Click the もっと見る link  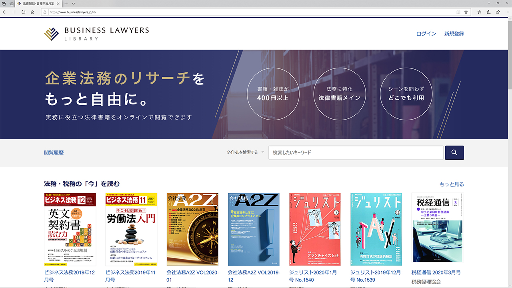coord(452,184)
